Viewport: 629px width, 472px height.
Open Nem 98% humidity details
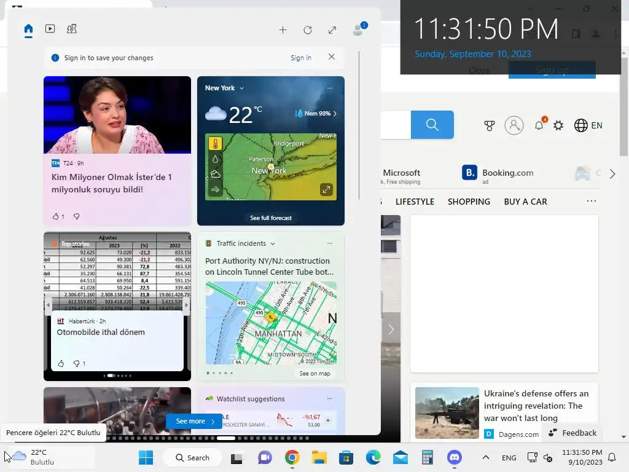316,114
